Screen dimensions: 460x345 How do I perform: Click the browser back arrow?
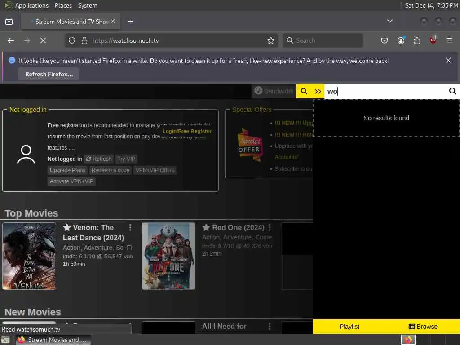click(x=11, y=40)
